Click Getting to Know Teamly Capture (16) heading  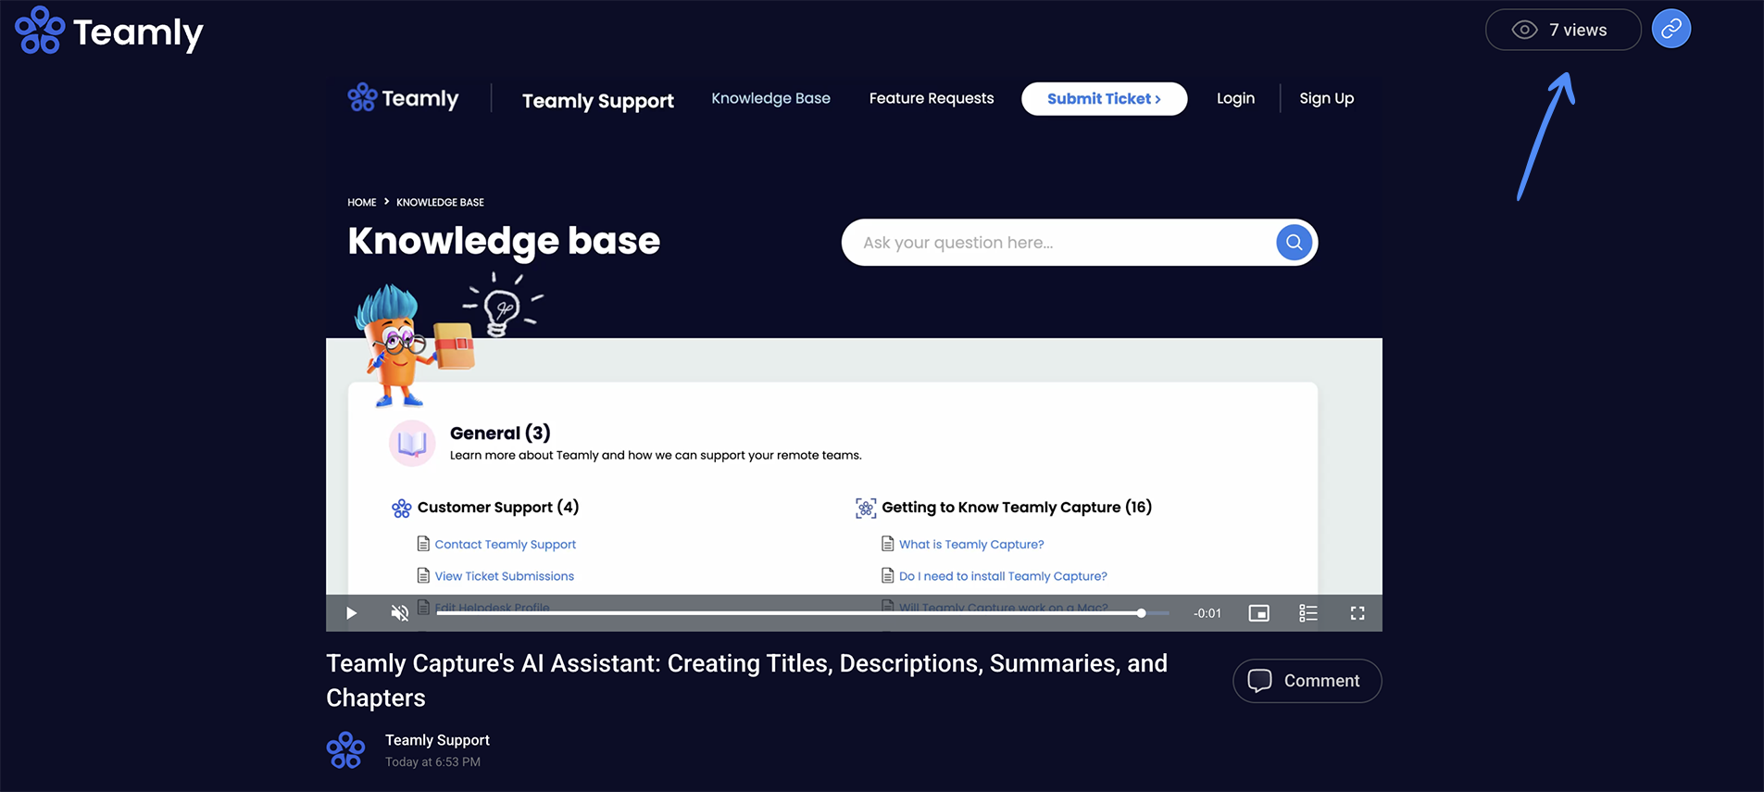click(x=1017, y=508)
